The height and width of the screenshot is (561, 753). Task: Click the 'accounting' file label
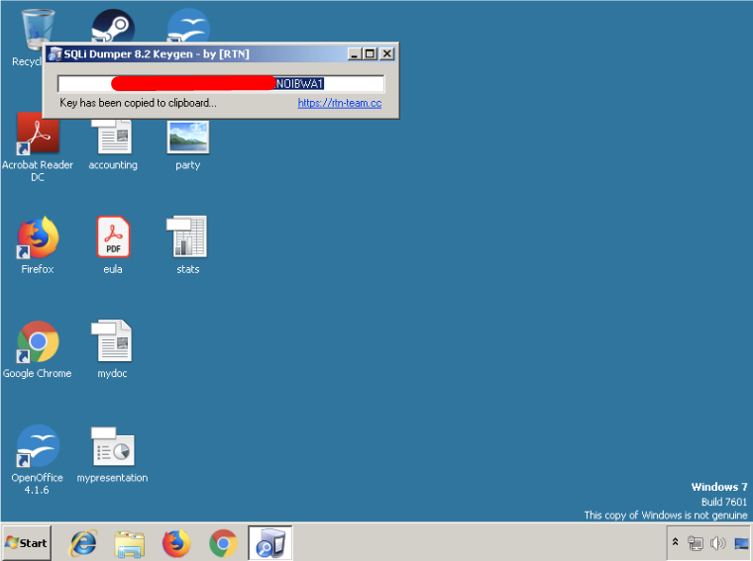[x=113, y=165]
